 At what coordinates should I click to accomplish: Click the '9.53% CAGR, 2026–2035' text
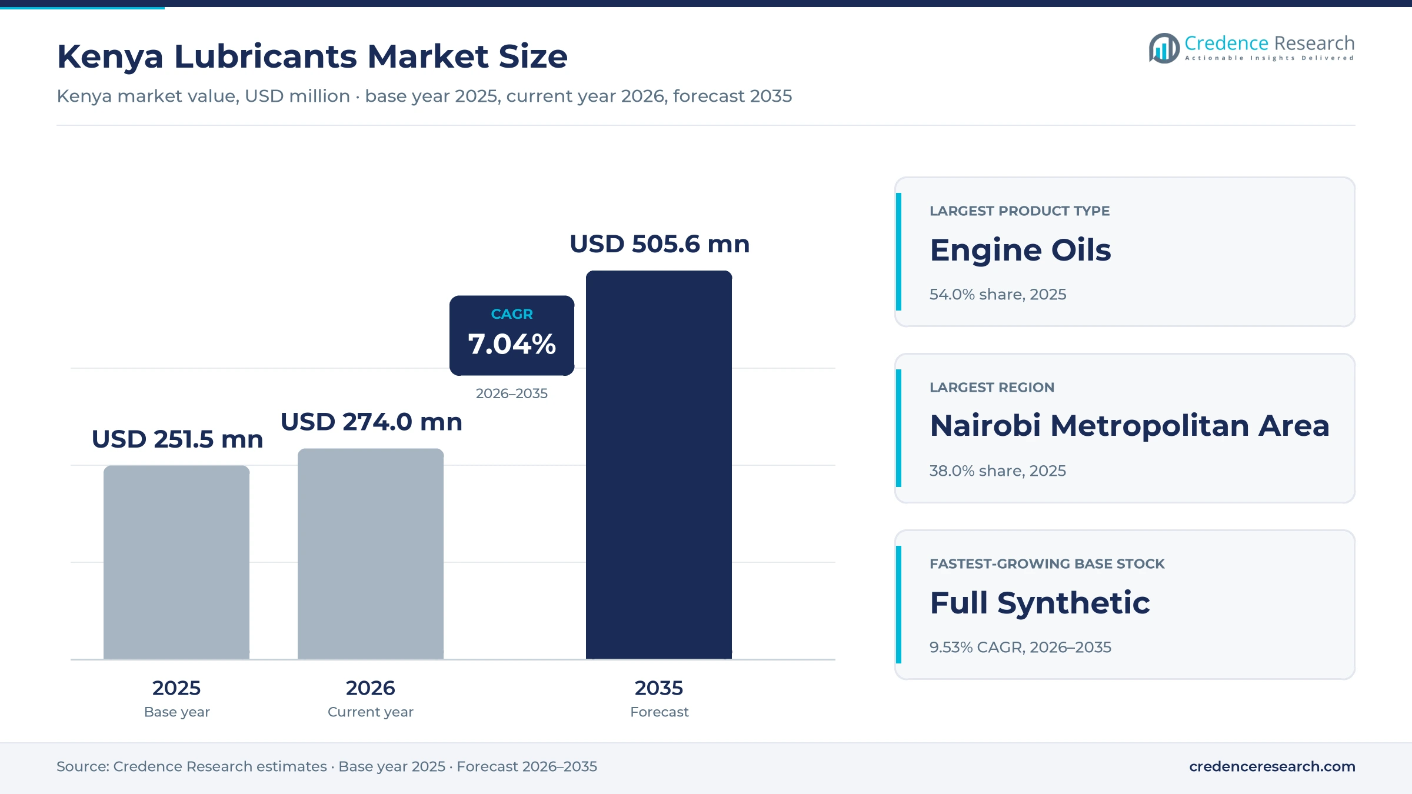pos(1020,647)
